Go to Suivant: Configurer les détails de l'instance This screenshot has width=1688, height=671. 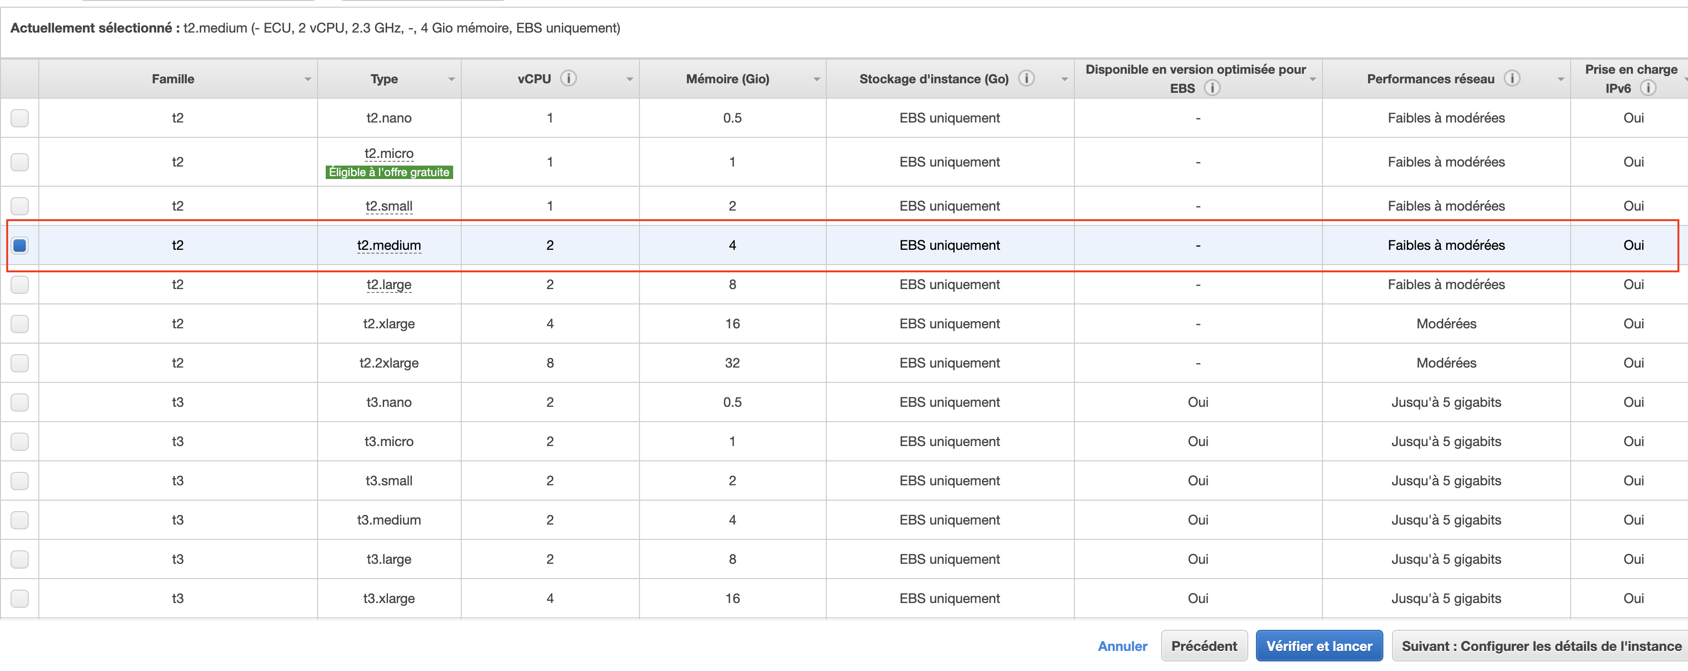point(1540,646)
